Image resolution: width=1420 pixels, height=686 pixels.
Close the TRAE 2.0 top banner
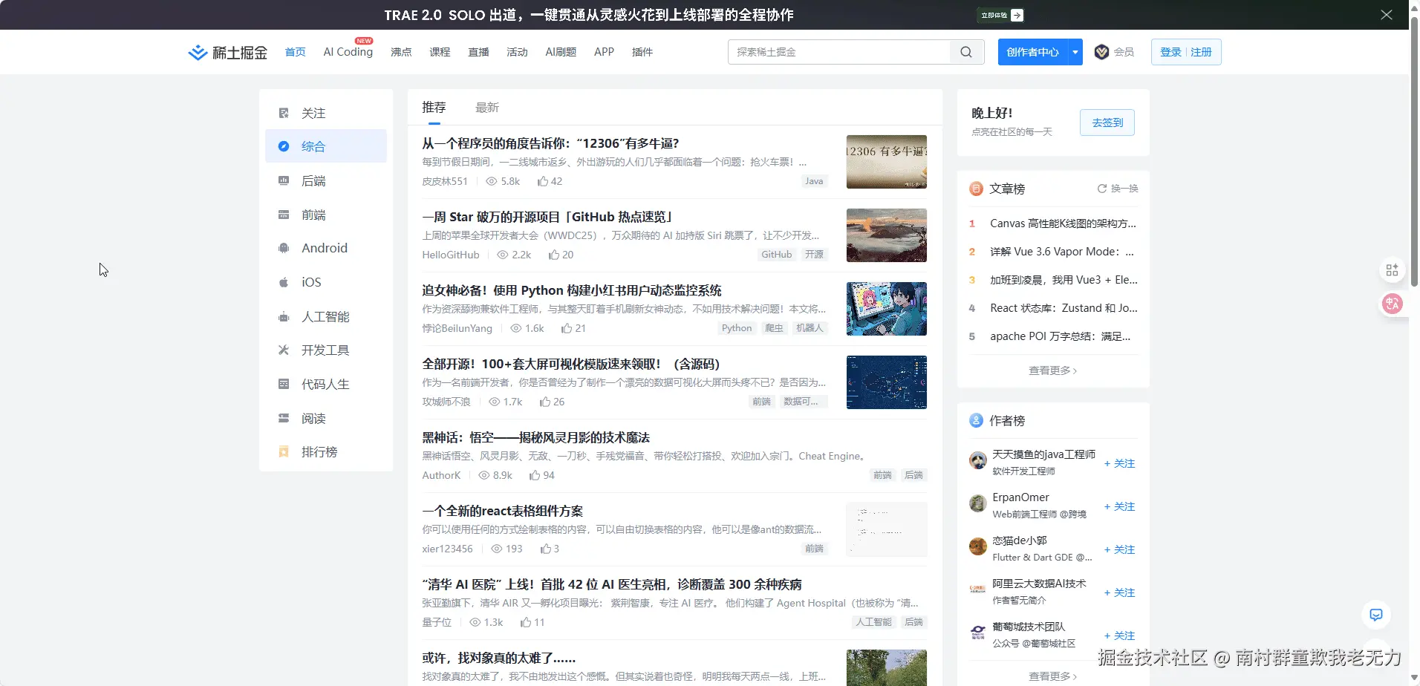1387,15
